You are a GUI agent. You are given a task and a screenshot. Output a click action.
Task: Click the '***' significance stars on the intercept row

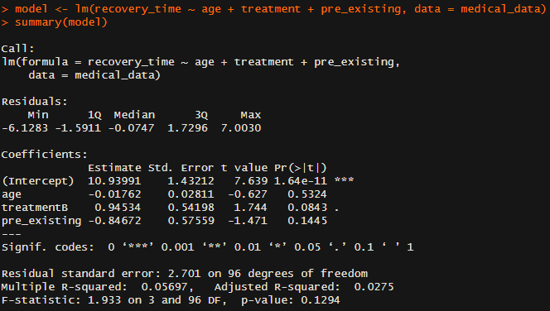pos(344,180)
